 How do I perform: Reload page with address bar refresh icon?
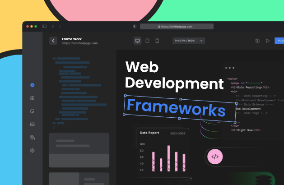[x=211, y=27]
